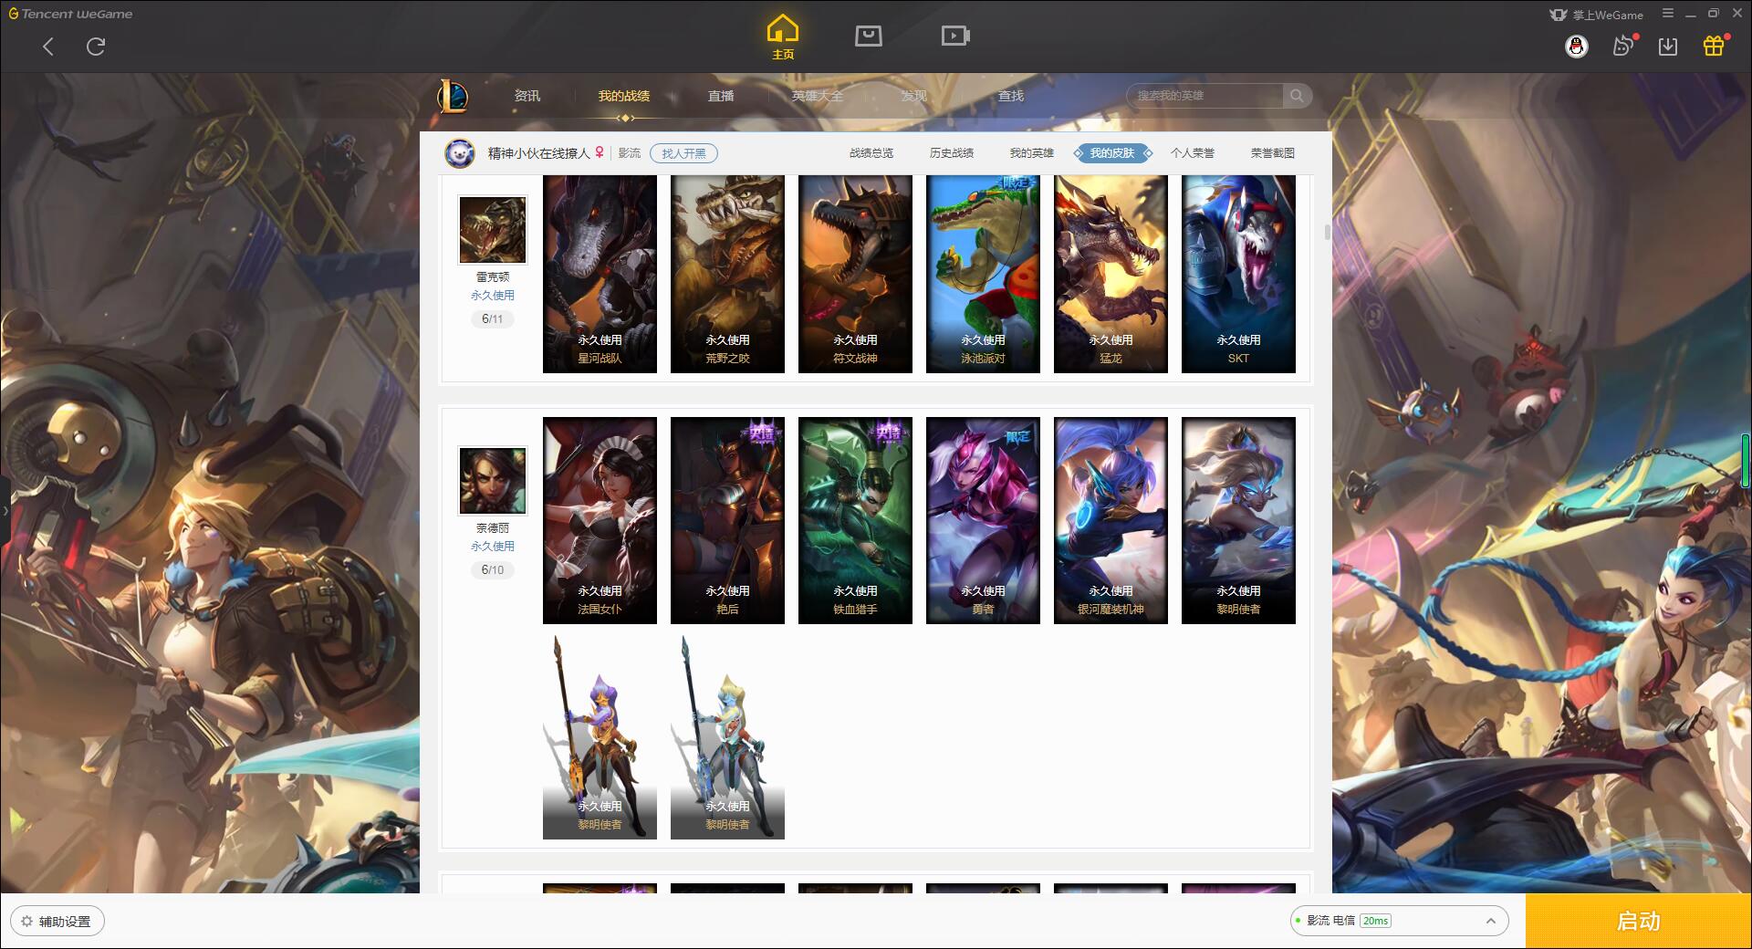Screen dimensions: 1752x949
Task: Click 雷克顿 champion name text
Action: (493, 276)
